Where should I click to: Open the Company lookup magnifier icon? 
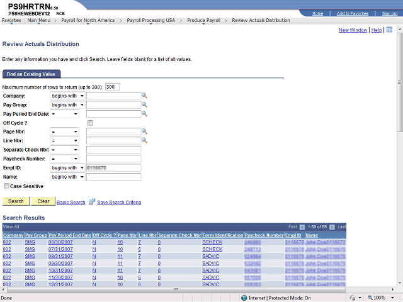coord(144,96)
